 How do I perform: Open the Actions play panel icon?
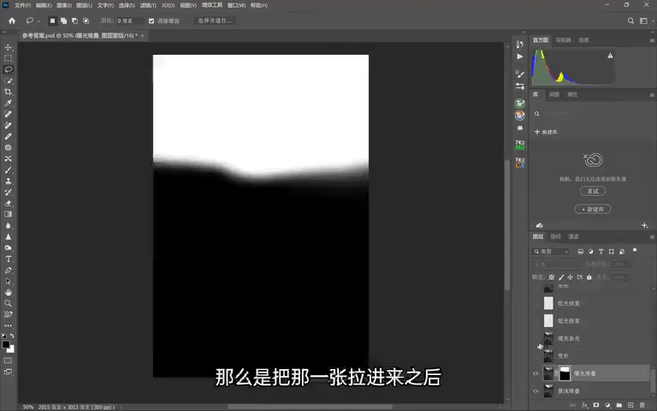[520, 57]
